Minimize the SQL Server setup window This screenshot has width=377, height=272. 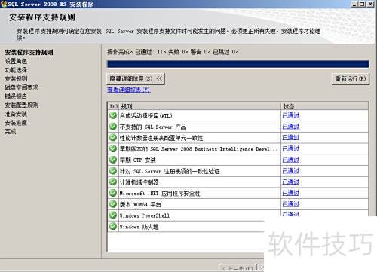point(354,4)
